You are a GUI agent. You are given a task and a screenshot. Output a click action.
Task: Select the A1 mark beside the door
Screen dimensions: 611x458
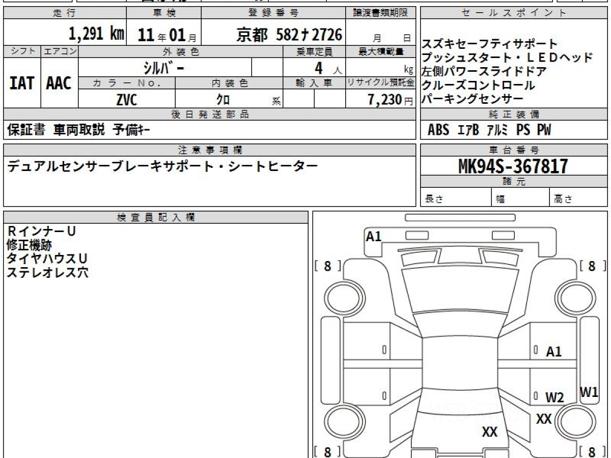coord(553,352)
